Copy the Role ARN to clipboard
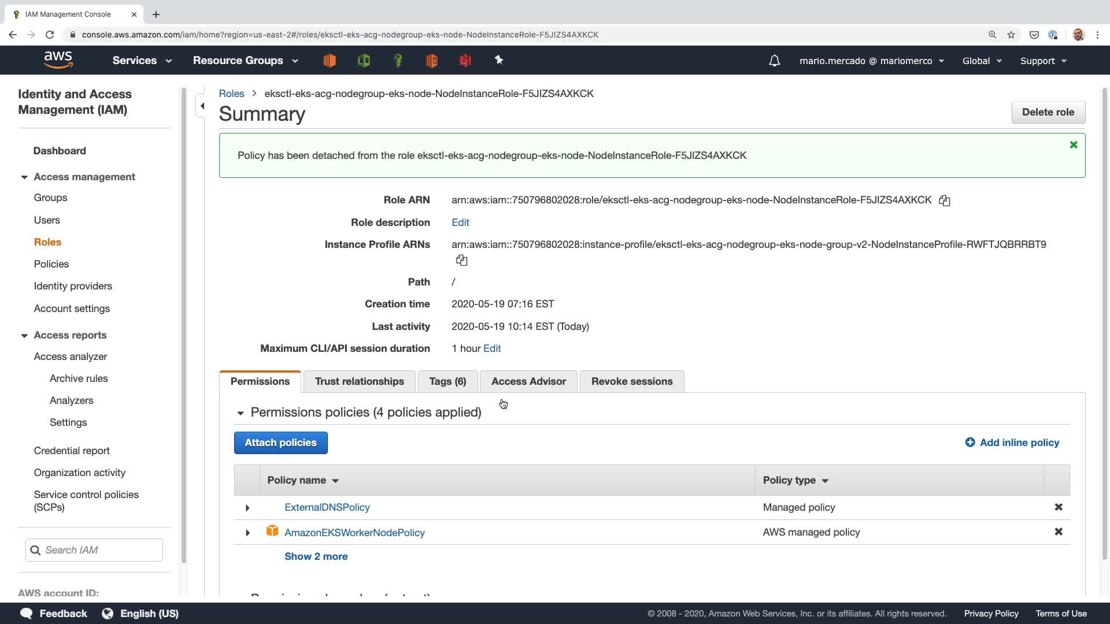The image size is (1110, 624). 944,200
